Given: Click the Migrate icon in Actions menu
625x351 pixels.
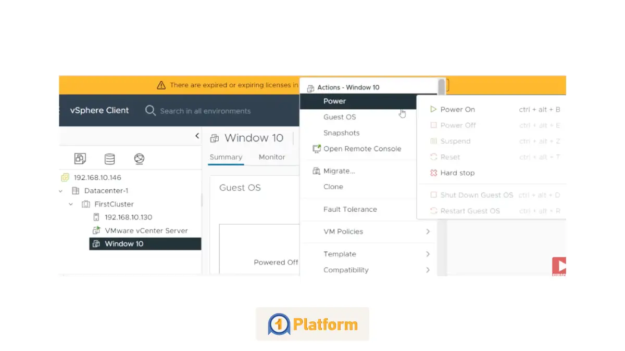Looking at the screenshot, I should pos(316,171).
